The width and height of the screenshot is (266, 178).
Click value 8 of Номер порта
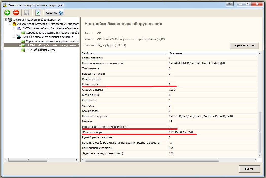point(170,84)
